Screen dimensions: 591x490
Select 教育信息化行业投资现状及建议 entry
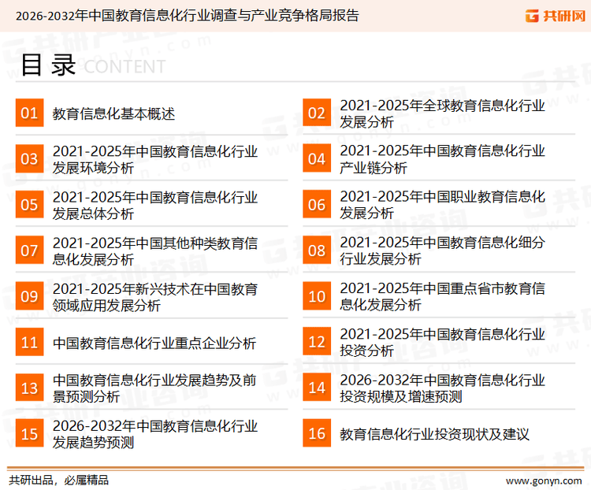[x=434, y=433]
